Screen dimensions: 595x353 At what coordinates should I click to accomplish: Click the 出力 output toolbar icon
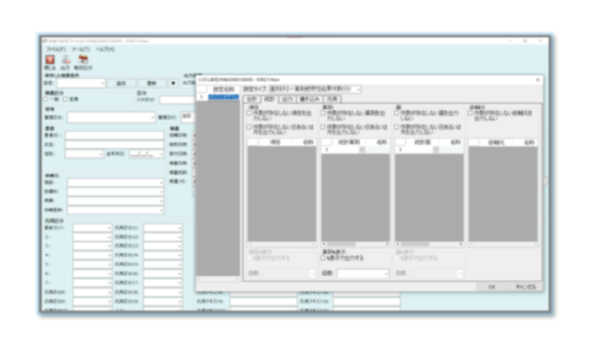(66, 60)
